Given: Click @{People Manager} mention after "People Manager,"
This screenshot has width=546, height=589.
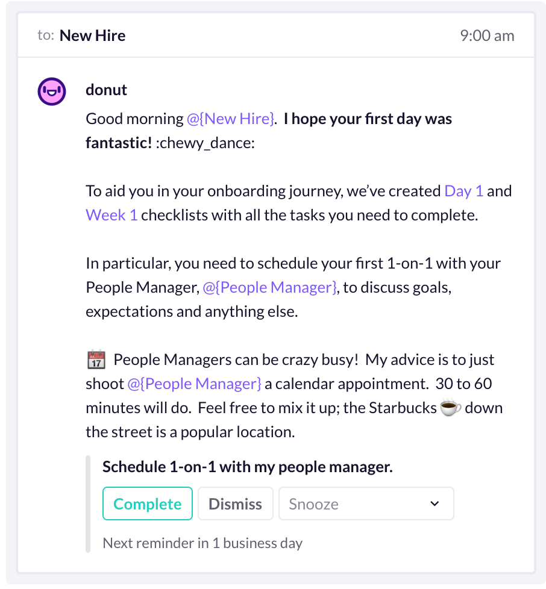Looking at the screenshot, I should [270, 288].
